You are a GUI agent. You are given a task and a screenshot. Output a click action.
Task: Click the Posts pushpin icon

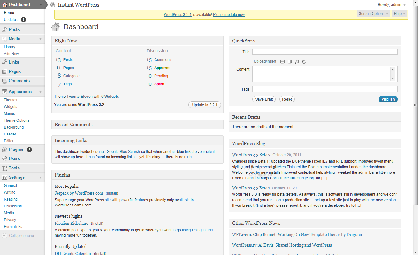coord(5,29)
